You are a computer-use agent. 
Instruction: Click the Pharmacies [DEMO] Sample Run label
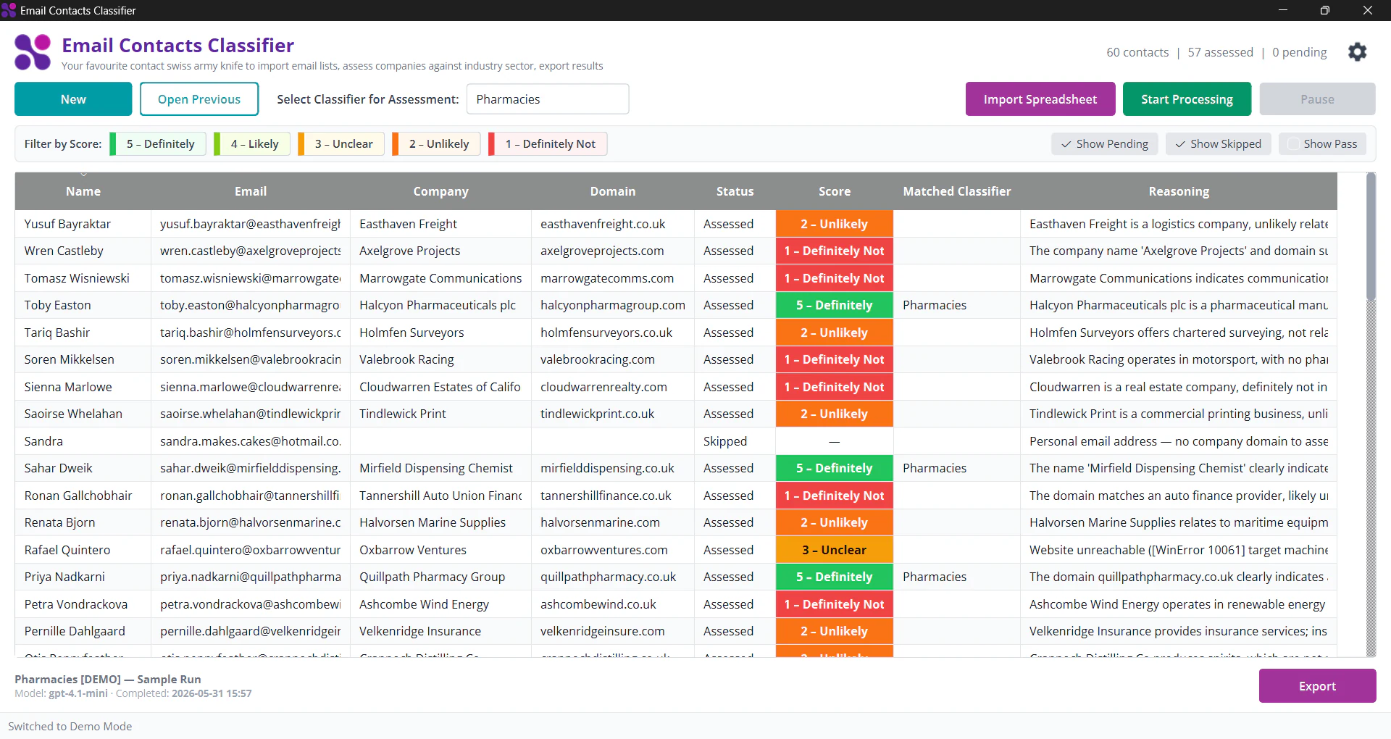tap(108, 679)
